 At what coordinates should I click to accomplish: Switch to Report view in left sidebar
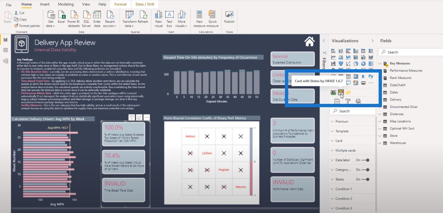(x=6, y=40)
